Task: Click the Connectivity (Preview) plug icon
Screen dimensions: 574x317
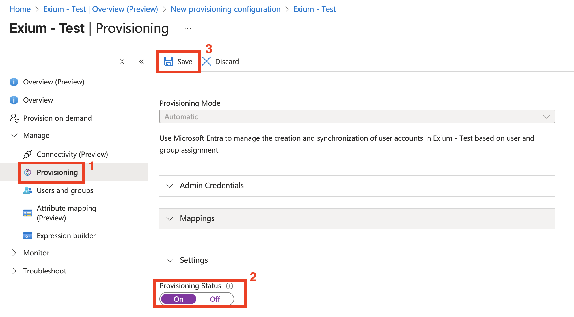Action: pyautogui.click(x=28, y=154)
